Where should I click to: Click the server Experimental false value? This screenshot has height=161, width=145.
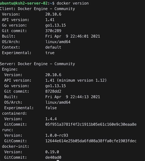(x=51, y=108)
